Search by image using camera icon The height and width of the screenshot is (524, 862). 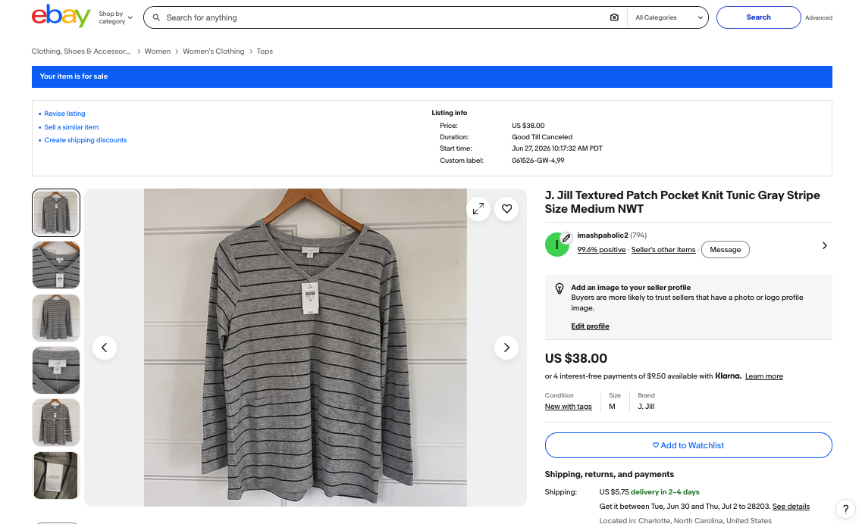614,17
